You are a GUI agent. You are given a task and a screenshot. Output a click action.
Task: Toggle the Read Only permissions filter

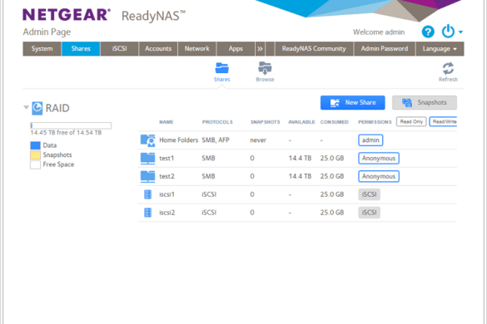pyautogui.click(x=411, y=122)
